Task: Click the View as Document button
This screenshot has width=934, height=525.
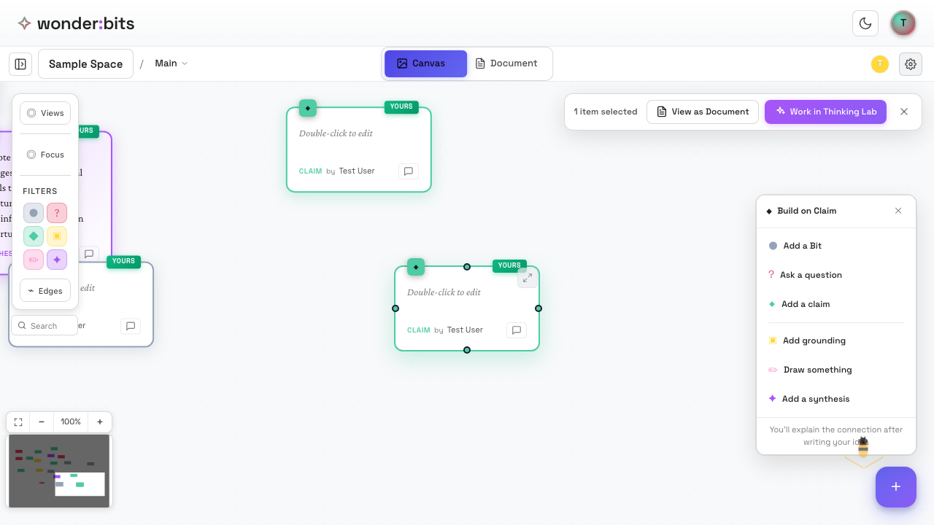Action: [702, 112]
